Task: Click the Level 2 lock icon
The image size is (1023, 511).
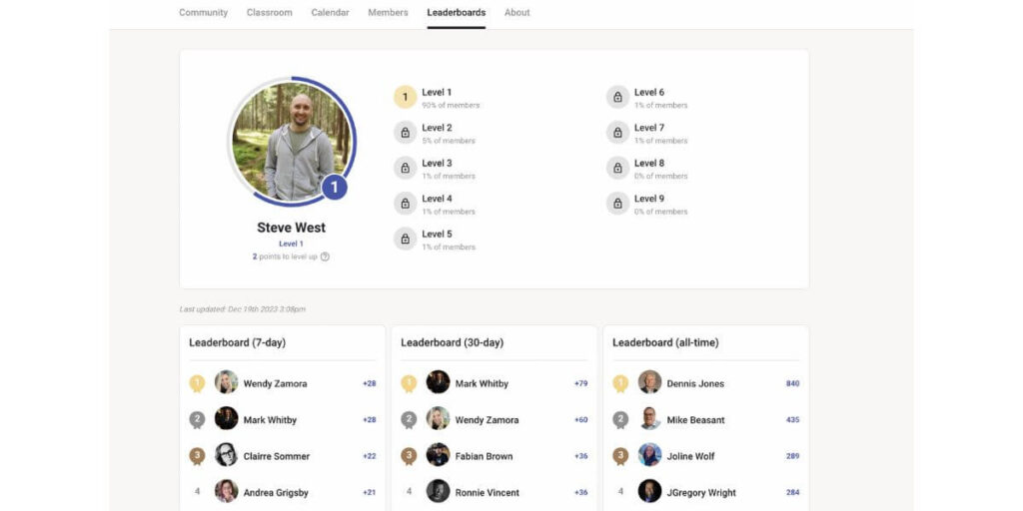Action: 406,133
